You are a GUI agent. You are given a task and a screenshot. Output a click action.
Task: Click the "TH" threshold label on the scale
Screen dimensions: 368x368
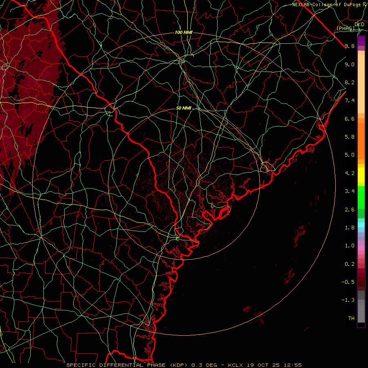[351, 319]
